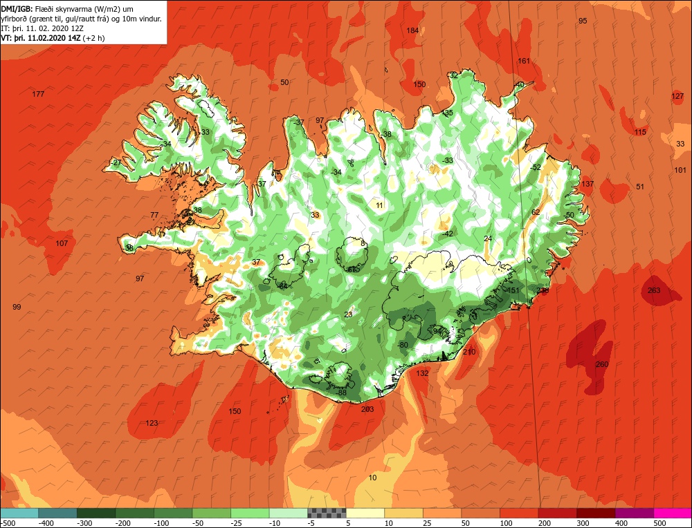This screenshot has width=692, height=528.
Task: Click the magenta legend swatch above 500
Action: coord(673,513)
